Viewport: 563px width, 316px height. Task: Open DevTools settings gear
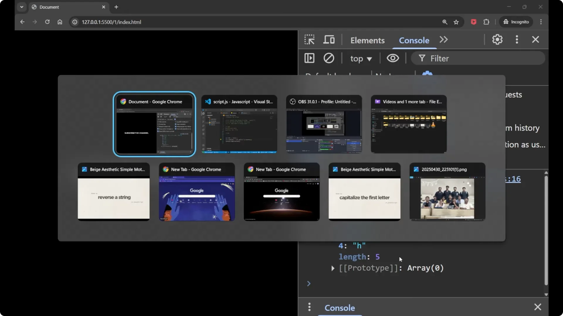click(x=497, y=39)
